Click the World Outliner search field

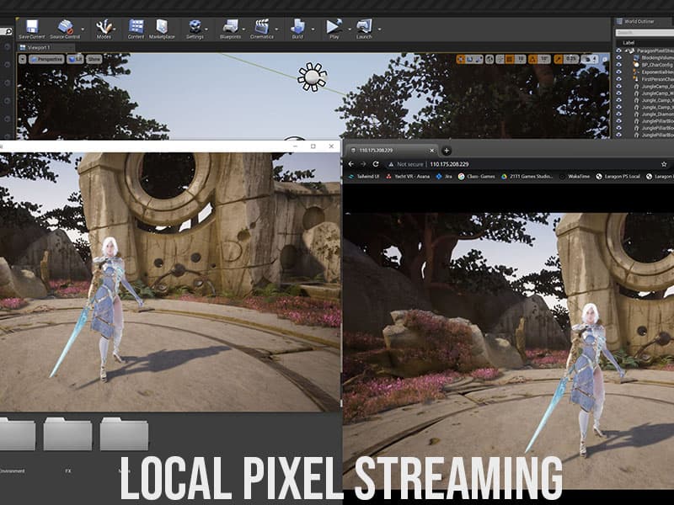[645, 32]
